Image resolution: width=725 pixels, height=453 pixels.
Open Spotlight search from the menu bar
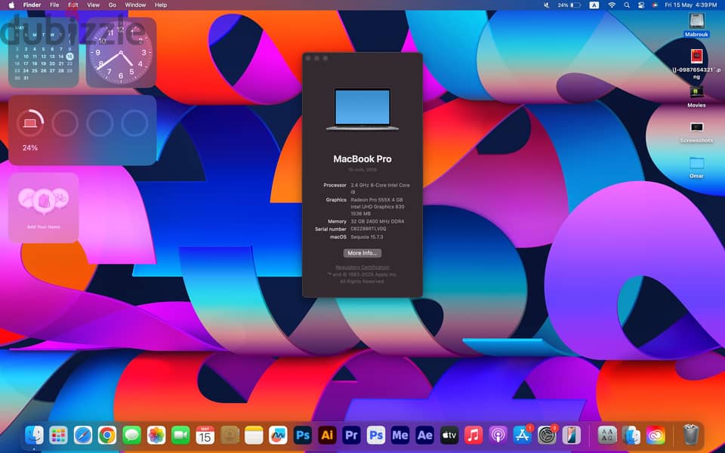pyautogui.click(x=627, y=5)
